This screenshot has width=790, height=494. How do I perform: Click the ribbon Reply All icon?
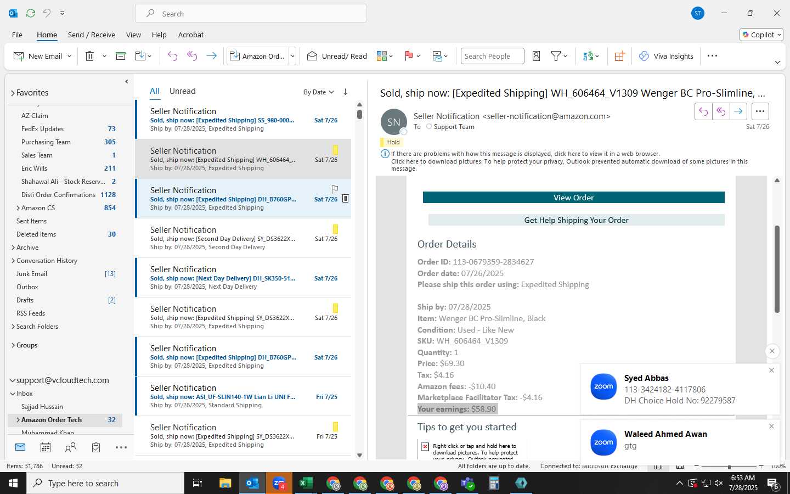[192, 56]
